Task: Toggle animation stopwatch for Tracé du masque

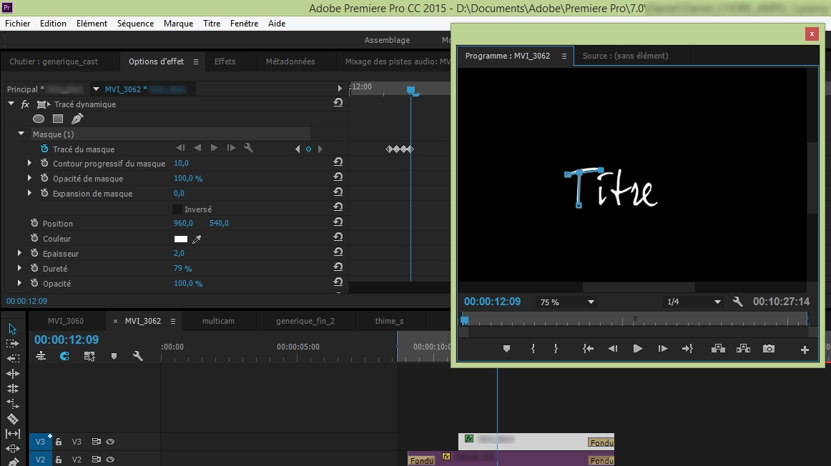Action: pyautogui.click(x=44, y=149)
